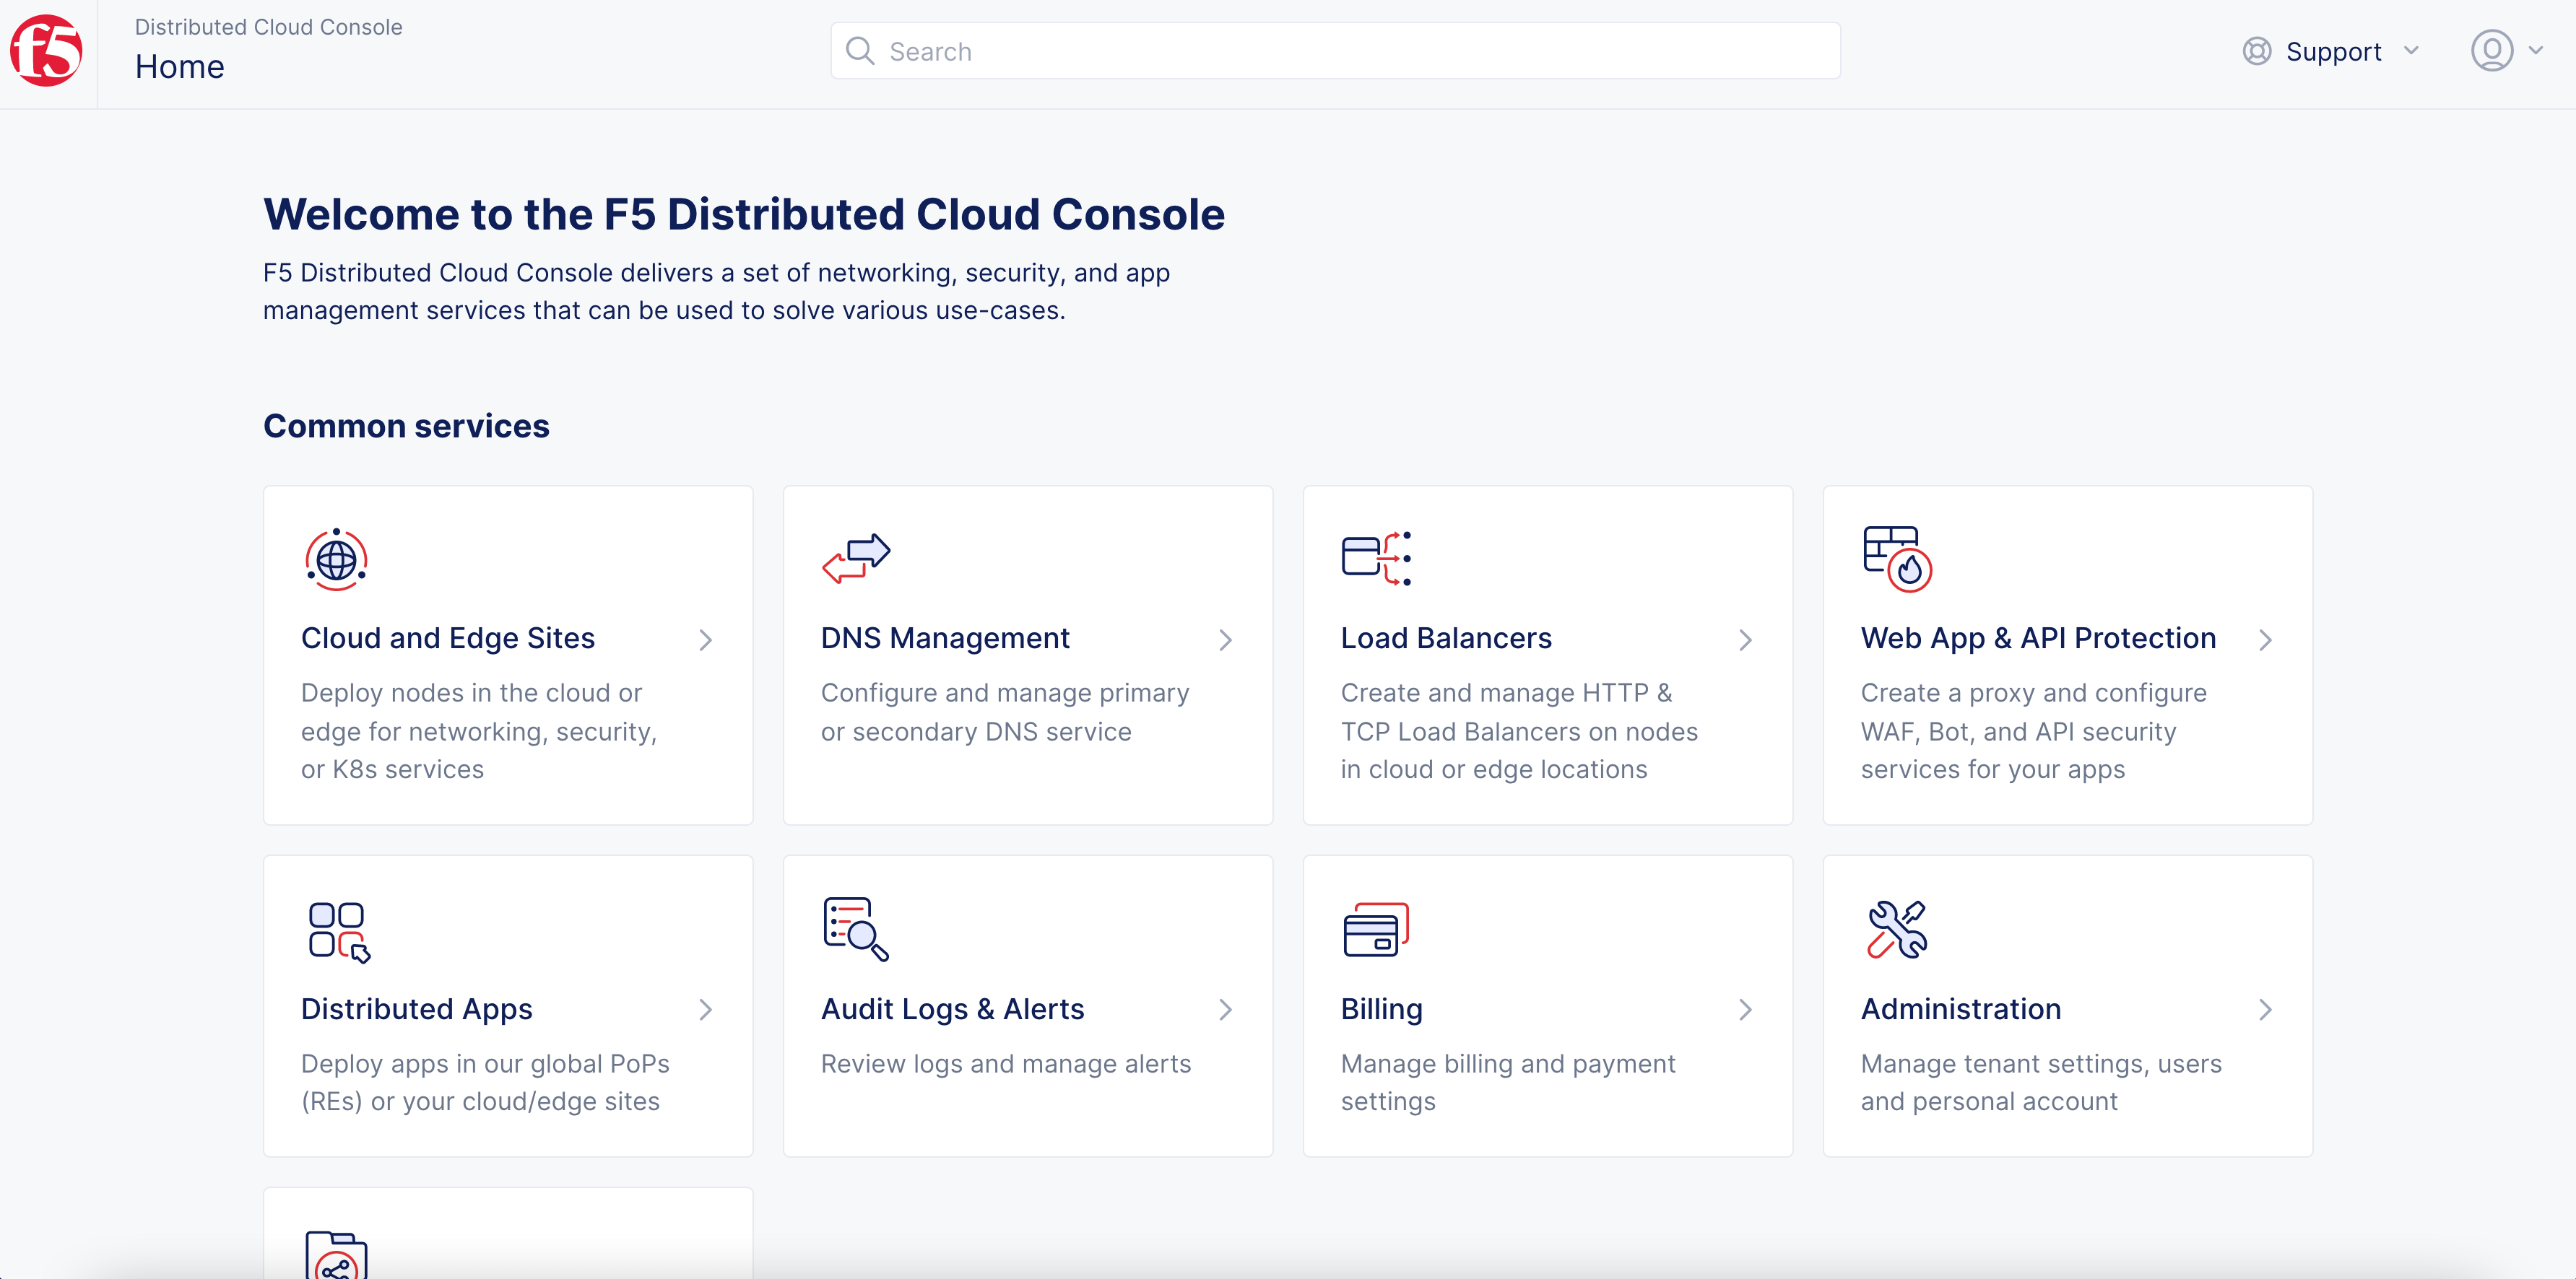Open the Cloud and Edge Sites title link
Viewport: 2576px width, 1279px height.
(448, 639)
